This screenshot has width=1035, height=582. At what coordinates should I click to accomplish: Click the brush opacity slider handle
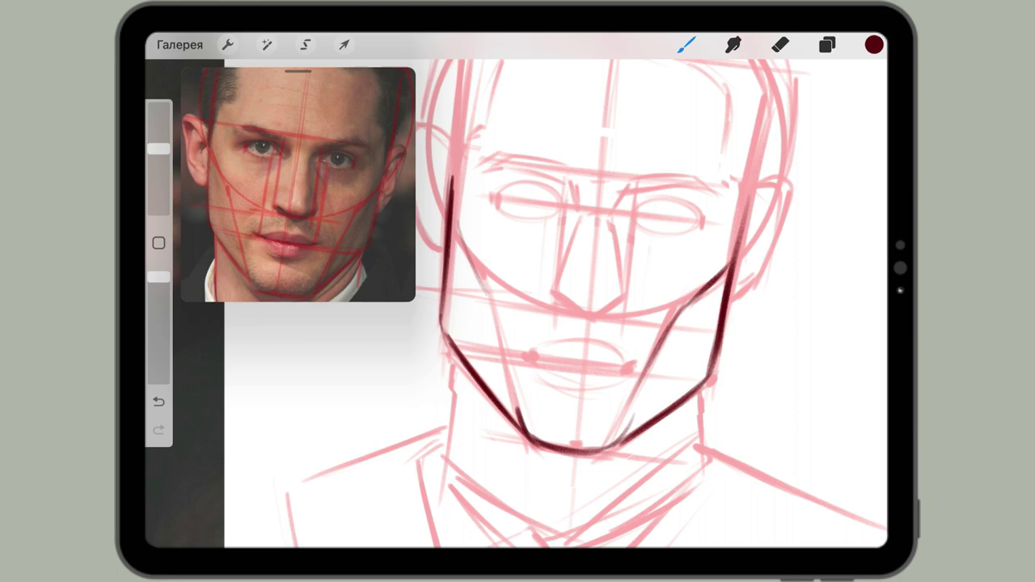[158, 276]
